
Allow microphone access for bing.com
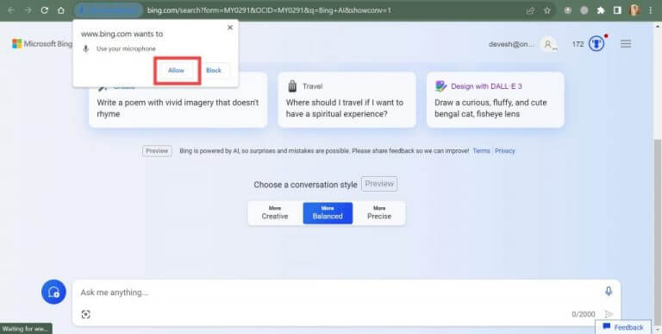[x=177, y=71]
